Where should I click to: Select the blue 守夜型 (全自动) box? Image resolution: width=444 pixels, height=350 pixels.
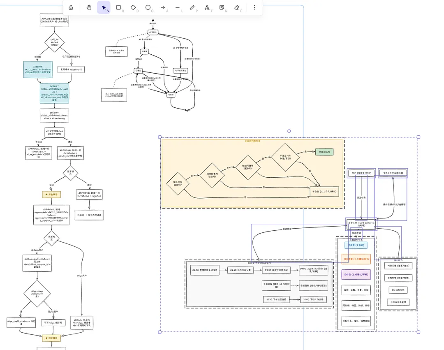pyautogui.click(x=356, y=245)
